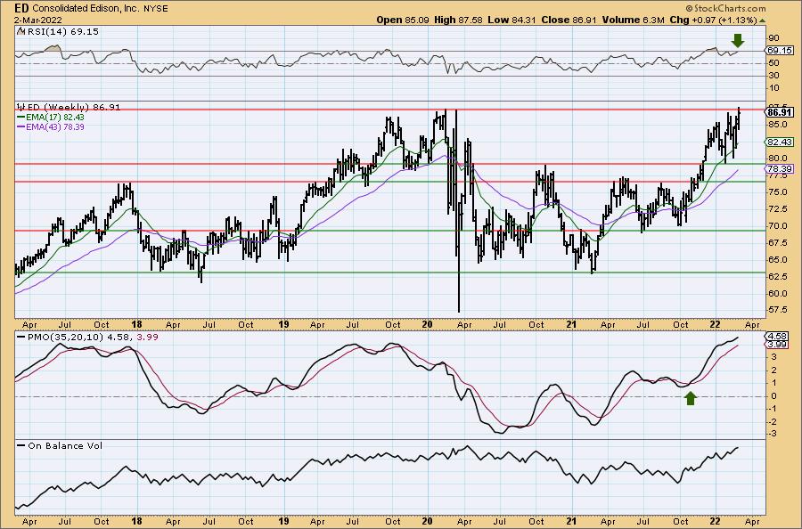Click the PMO(35,20,10) indicator label
Screen dimensions: 802x529
(x=65, y=338)
